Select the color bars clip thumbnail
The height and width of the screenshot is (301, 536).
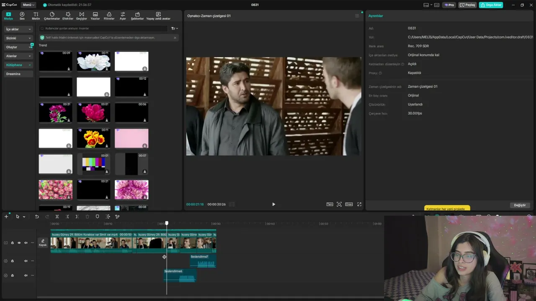[x=93, y=164]
